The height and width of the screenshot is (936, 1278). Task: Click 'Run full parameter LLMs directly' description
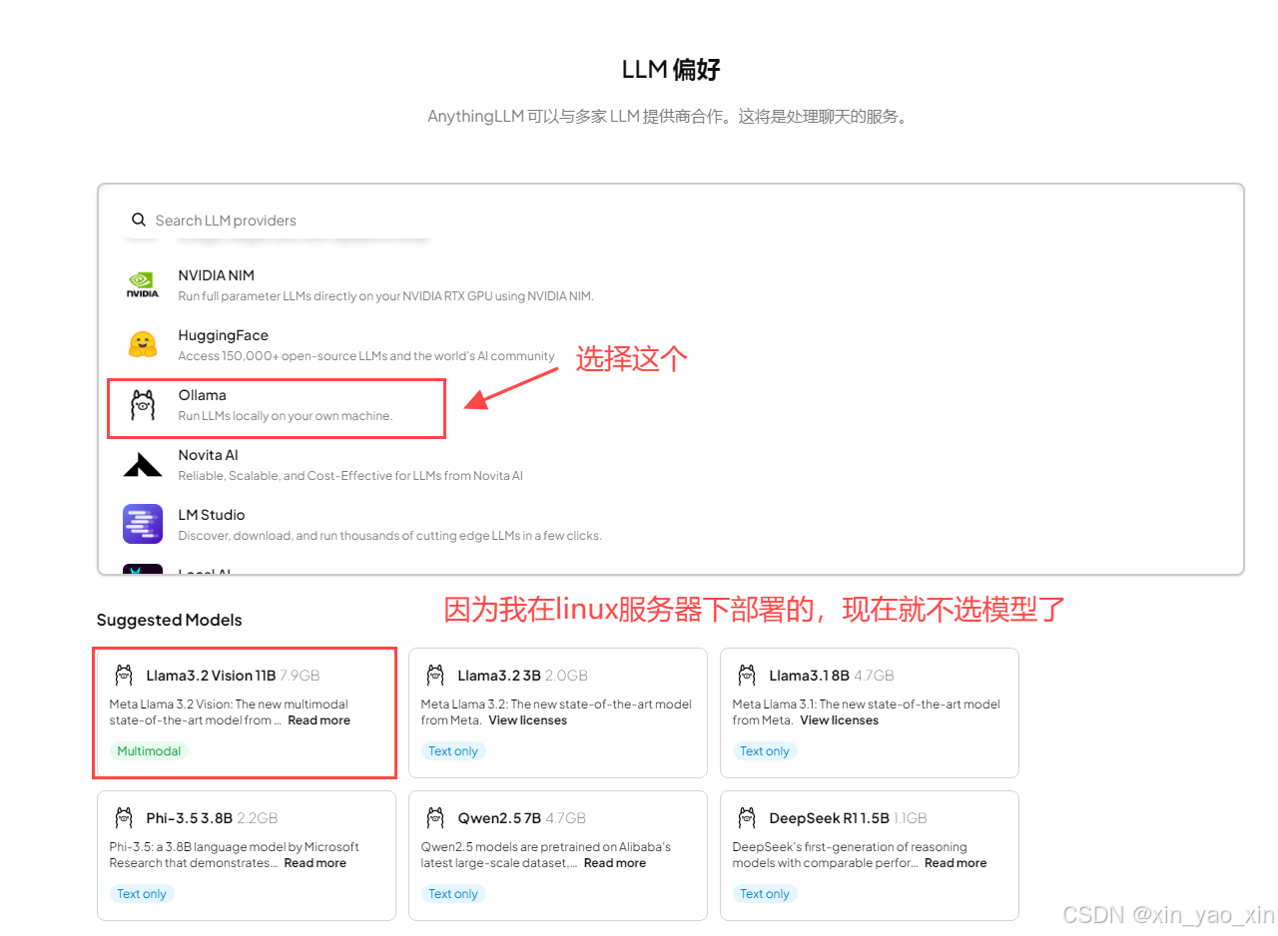click(386, 296)
